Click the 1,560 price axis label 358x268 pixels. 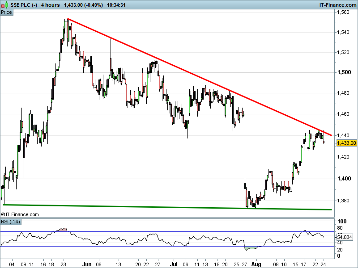343,13
